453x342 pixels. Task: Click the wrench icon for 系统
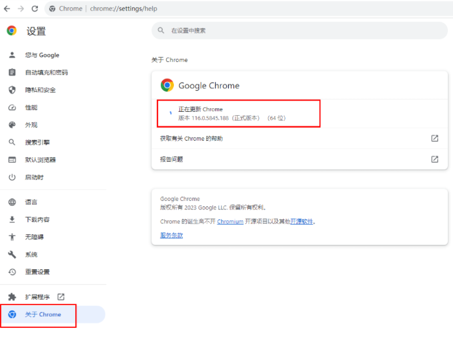(x=12, y=255)
